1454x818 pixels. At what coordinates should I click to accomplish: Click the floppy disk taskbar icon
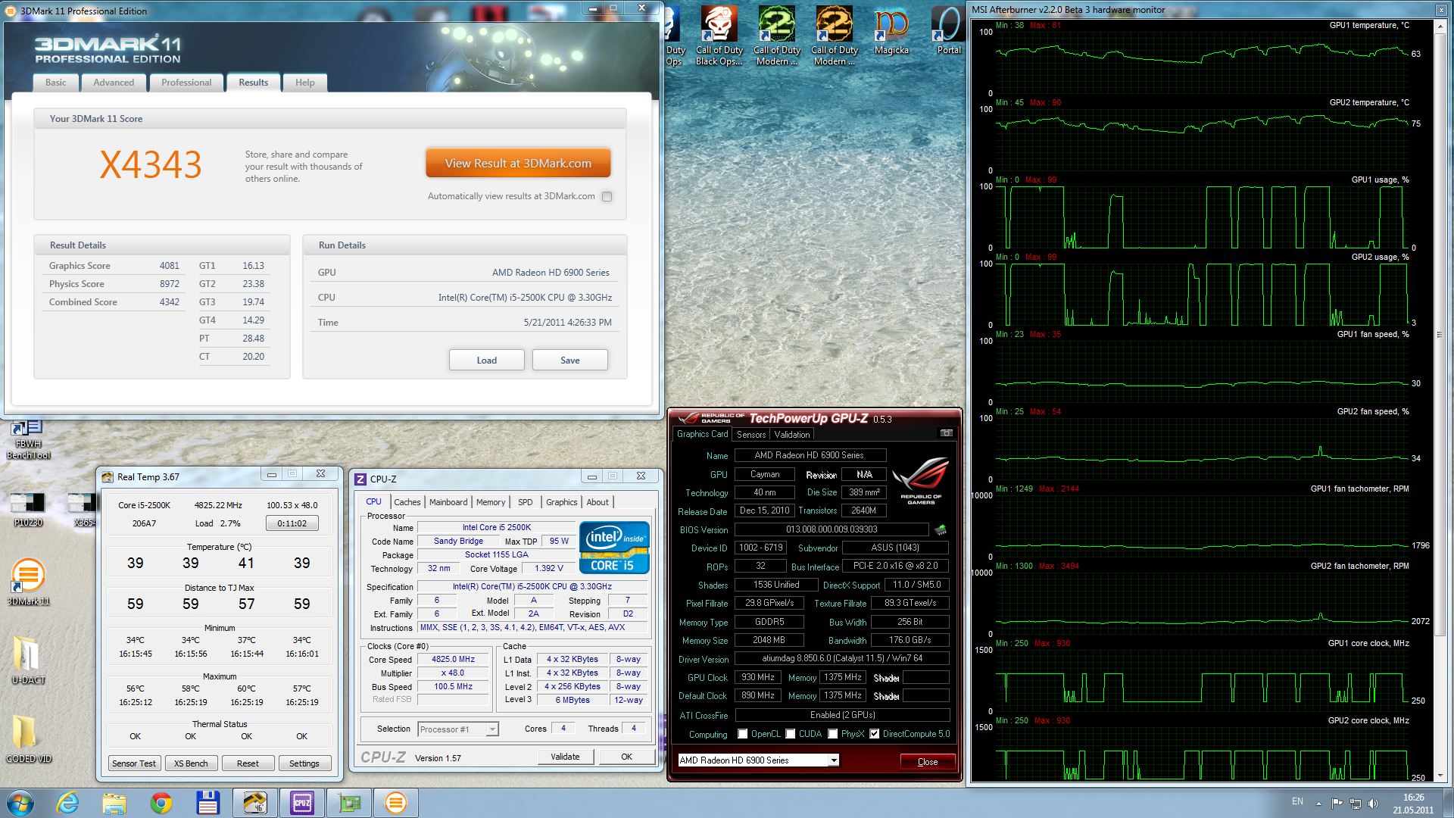tap(207, 803)
